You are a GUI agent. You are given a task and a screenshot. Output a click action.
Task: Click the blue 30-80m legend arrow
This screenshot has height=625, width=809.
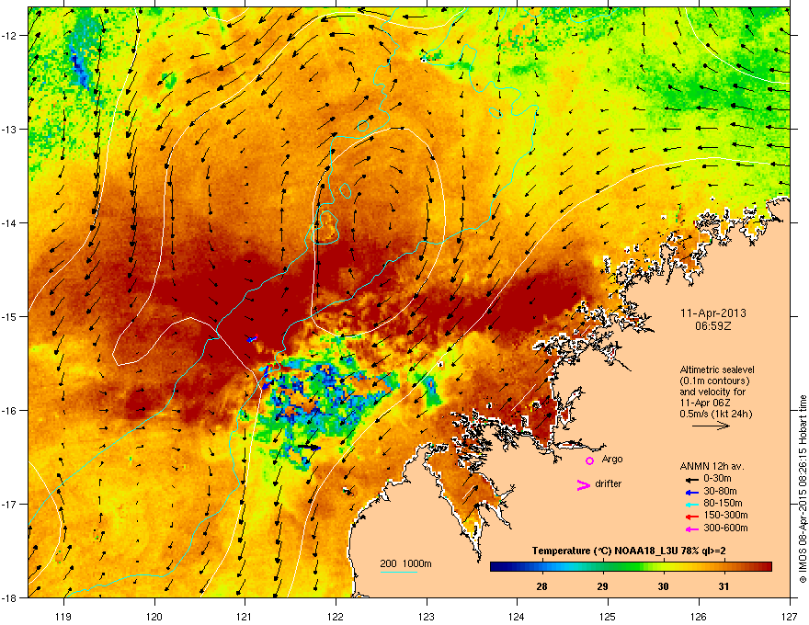pyautogui.click(x=692, y=492)
